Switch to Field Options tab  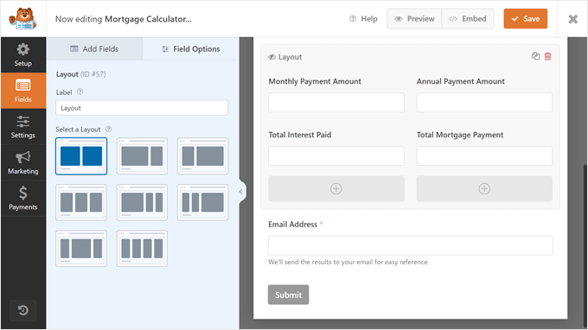(x=191, y=48)
